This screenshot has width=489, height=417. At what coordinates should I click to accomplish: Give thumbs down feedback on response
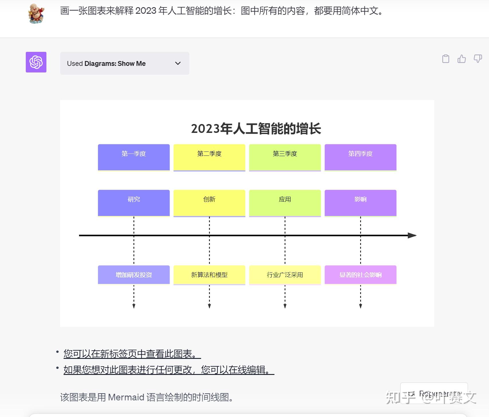coord(477,58)
